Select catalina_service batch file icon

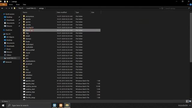tap(24, 86)
